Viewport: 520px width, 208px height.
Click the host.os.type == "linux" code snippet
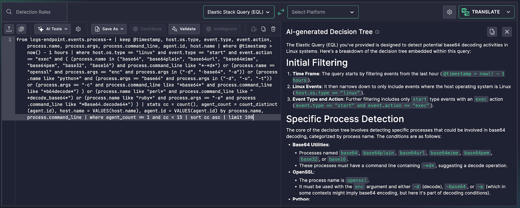(x=328, y=93)
